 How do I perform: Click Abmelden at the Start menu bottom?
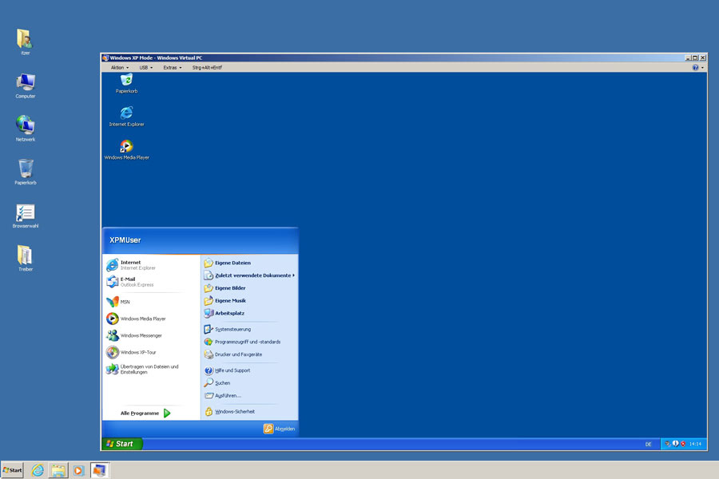(280, 429)
